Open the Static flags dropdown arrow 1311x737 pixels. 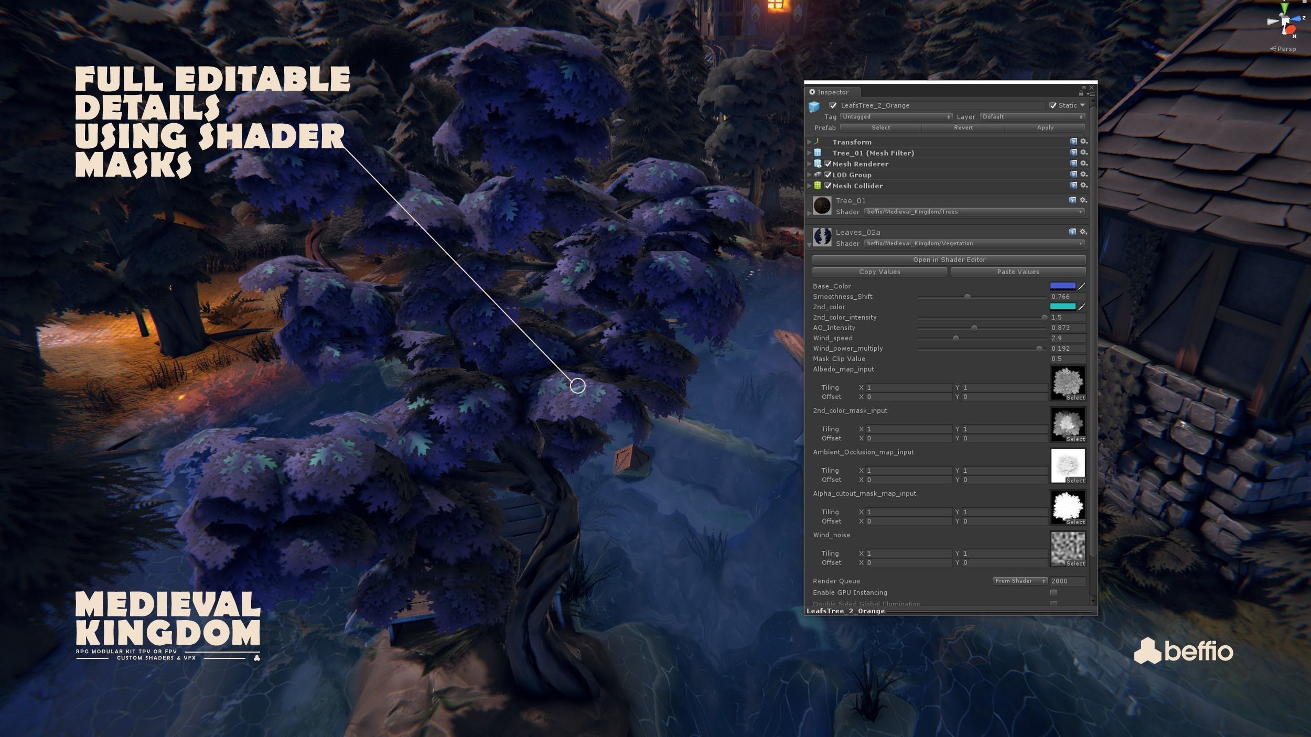(x=1082, y=105)
